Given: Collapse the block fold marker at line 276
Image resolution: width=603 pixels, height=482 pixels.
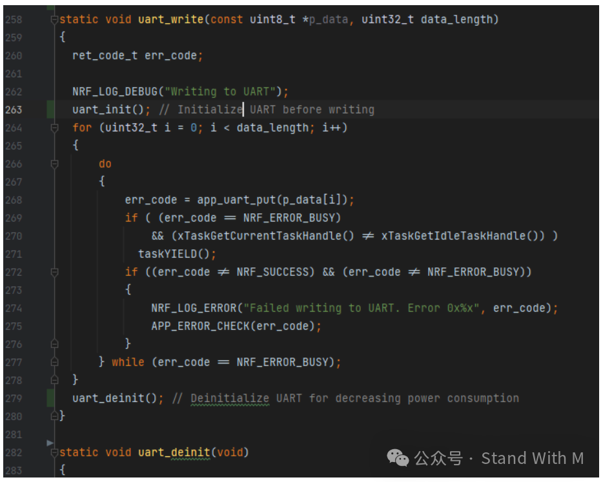Looking at the screenshot, I should [55, 343].
